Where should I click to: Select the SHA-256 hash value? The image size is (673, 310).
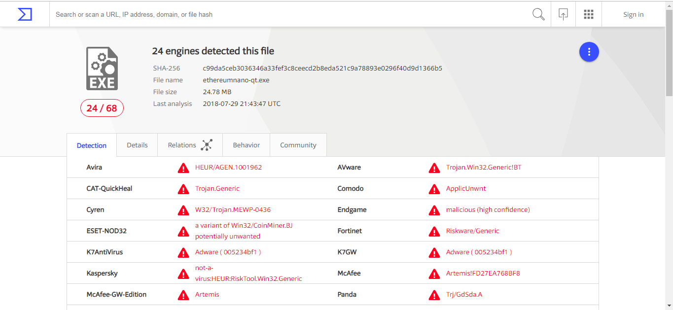click(x=322, y=68)
